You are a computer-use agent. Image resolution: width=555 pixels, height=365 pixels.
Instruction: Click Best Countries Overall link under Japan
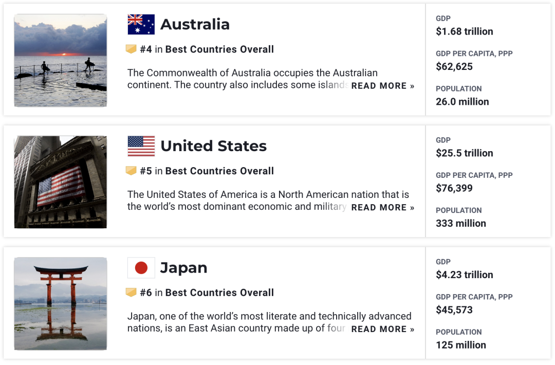pos(219,293)
